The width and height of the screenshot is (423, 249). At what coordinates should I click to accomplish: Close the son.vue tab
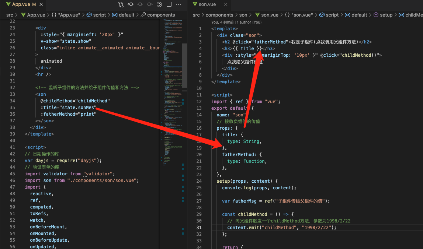[x=226, y=4]
